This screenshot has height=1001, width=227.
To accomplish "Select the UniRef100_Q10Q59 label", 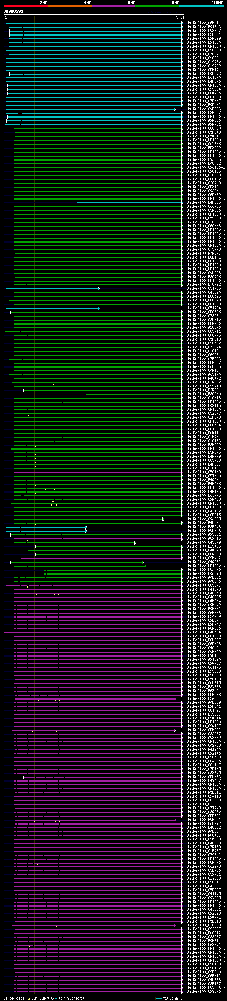I will click(x=203, y=66).
